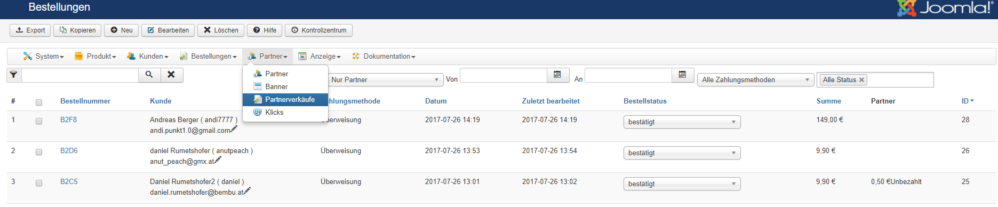
Task: Open the Von date calendar picker
Action: tap(557, 75)
